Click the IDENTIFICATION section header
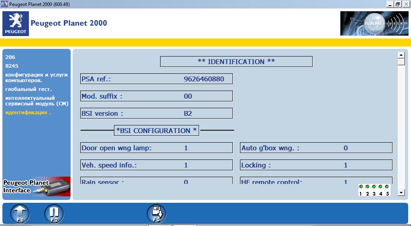The width and height of the screenshot is (411, 226). [x=236, y=62]
